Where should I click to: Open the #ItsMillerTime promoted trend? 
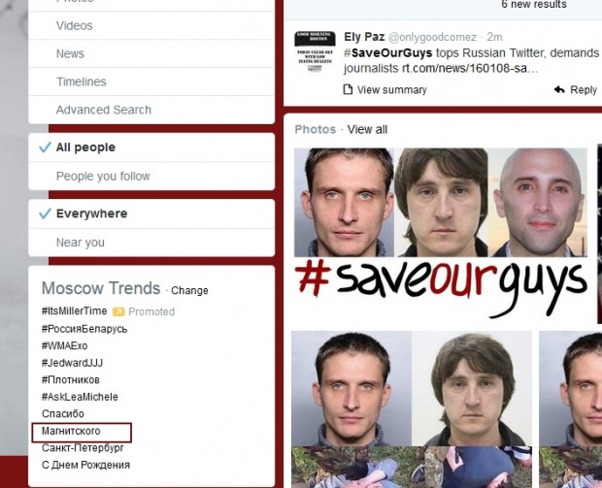75,311
